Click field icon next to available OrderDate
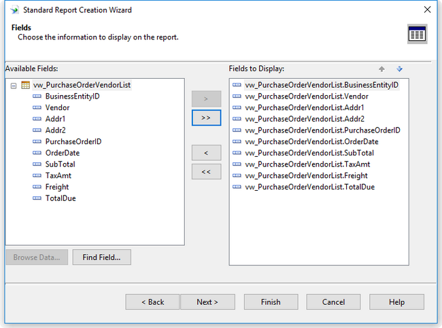The image size is (442, 328). click(37, 153)
